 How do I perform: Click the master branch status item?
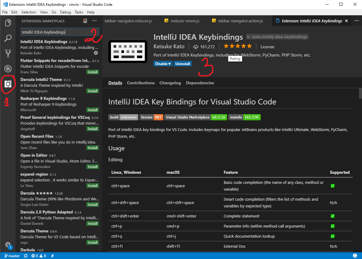[x=12, y=256]
